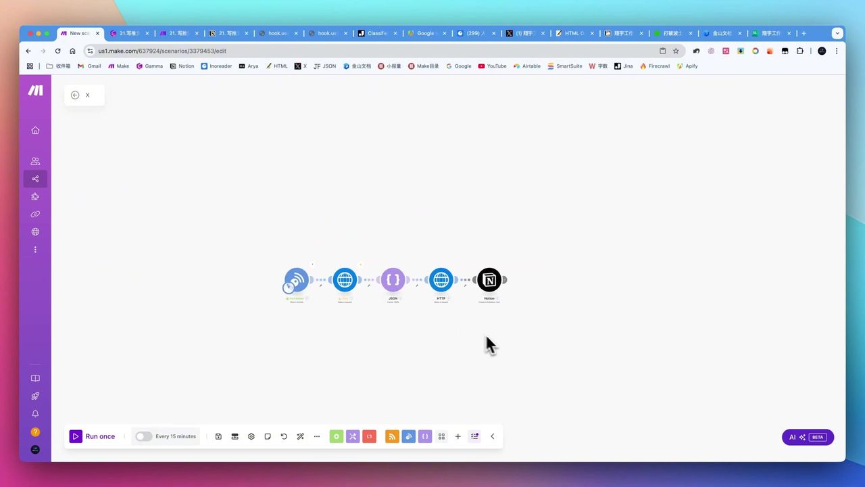The image size is (865, 487).
Task: Click the Run once button
Action: 93,437
